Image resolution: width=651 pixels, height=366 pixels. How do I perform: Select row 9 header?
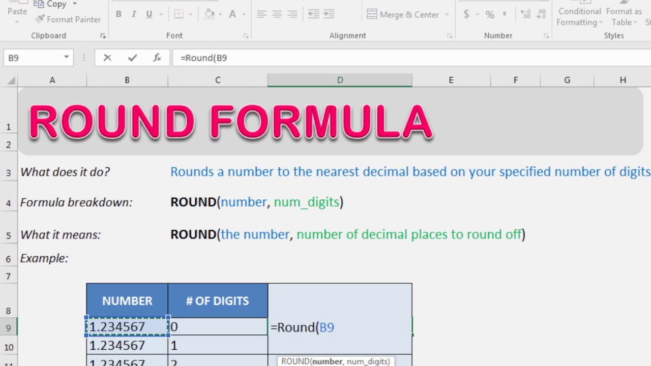click(x=9, y=327)
